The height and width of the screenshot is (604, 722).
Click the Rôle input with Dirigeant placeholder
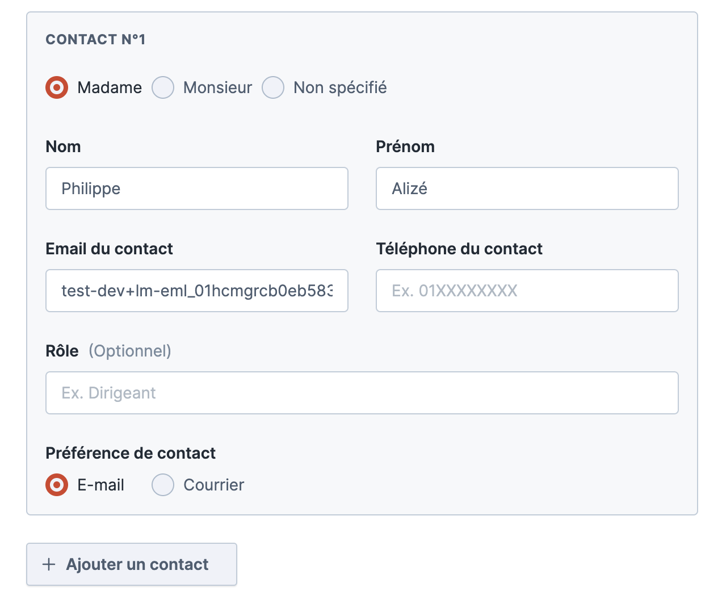362,393
